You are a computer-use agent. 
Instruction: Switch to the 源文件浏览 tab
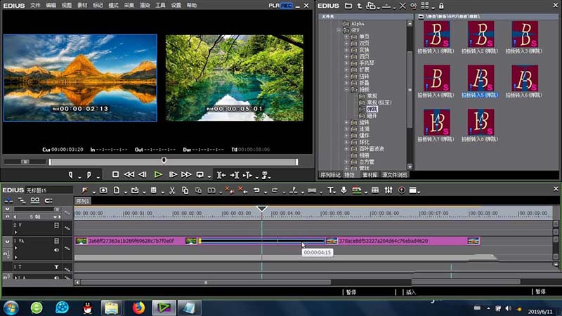[395, 175]
